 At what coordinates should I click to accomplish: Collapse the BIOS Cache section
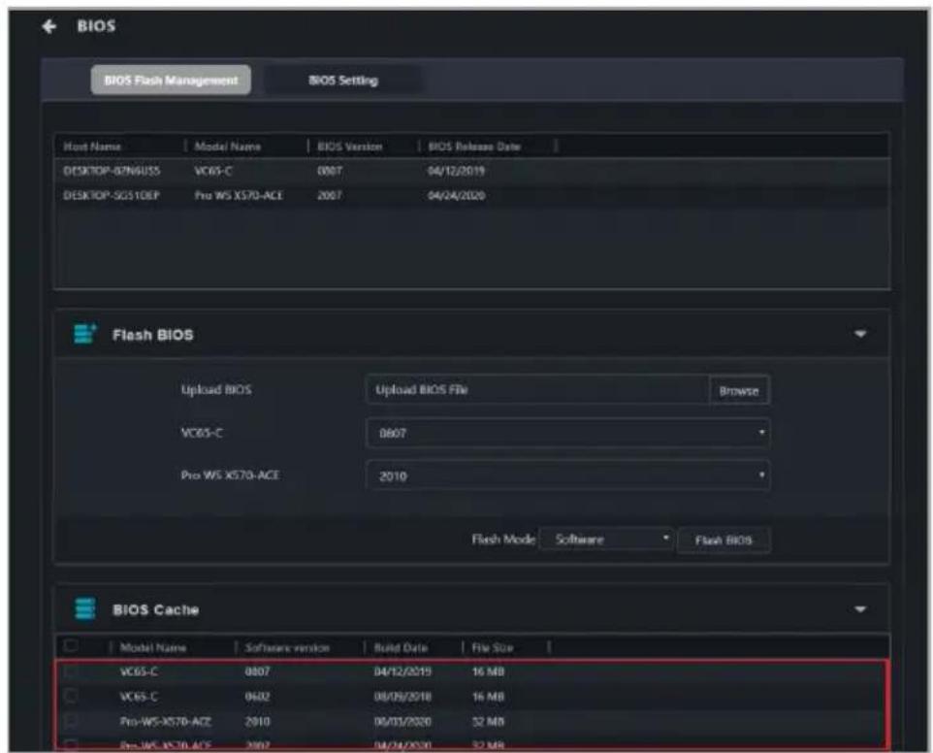click(x=860, y=609)
